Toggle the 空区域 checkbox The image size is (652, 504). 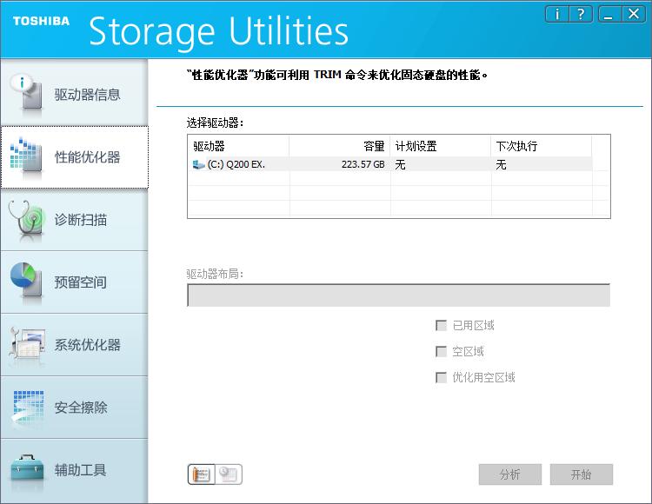click(x=441, y=352)
